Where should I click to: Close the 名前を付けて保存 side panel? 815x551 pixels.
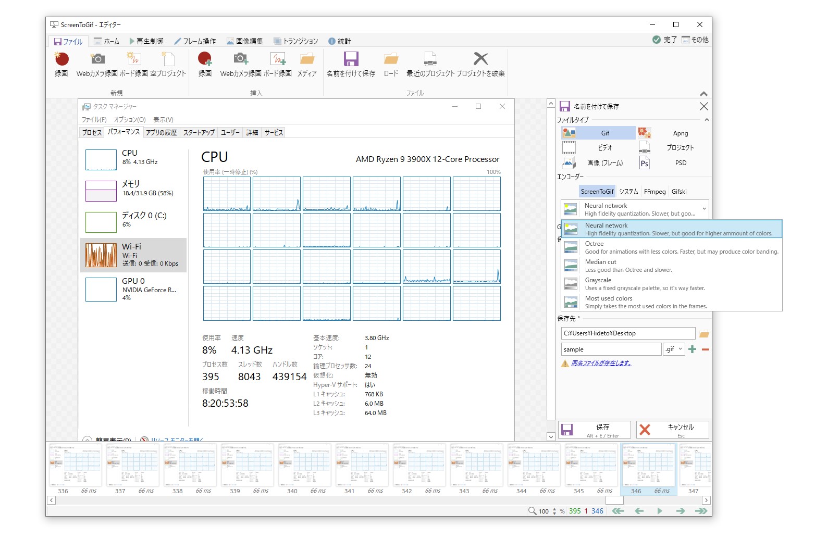tap(703, 106)
